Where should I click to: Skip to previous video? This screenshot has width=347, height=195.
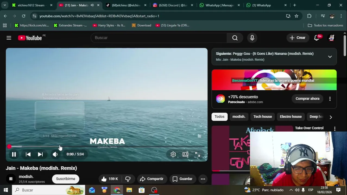[x=28, y=154]
